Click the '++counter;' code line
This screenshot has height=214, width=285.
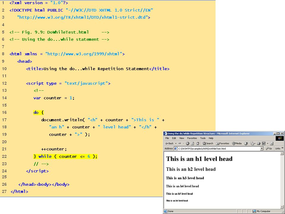54,149
